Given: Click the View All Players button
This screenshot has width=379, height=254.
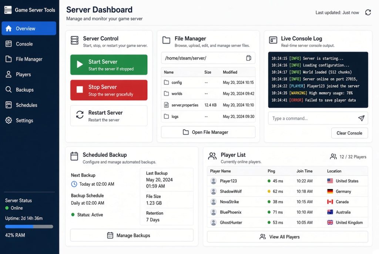Looking at the screenshot, I should (287, 237).
